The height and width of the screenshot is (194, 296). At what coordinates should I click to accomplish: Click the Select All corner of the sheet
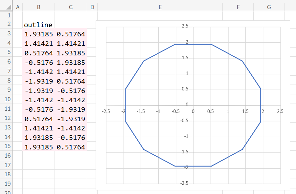6,7
